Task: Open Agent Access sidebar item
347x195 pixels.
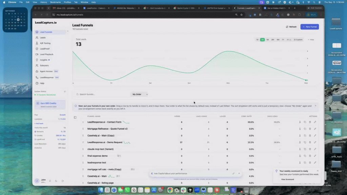Action: coord(50,71)
